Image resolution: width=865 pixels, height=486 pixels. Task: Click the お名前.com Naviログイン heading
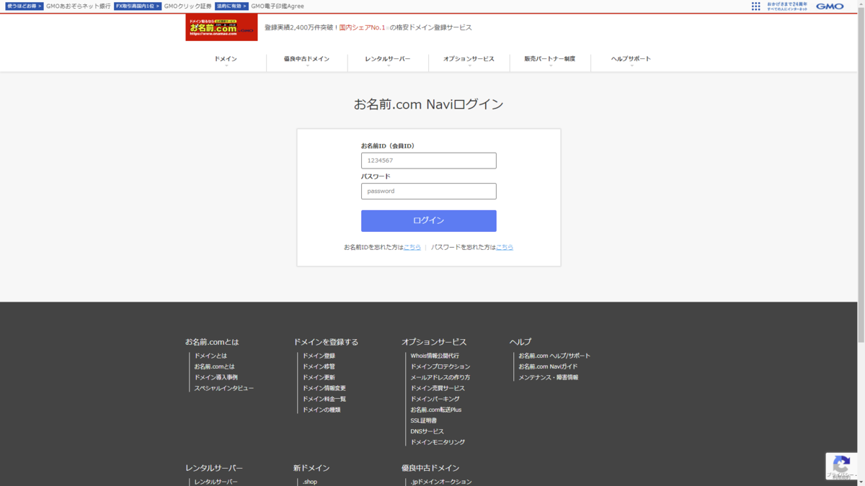[x=429, y=104]
